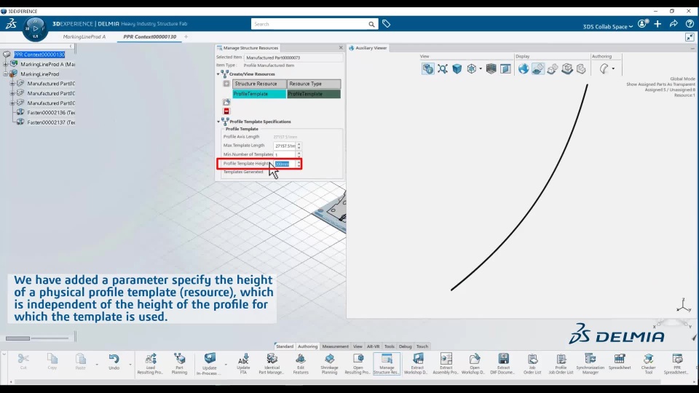Open Manage Structure Resources command

pyautogui.click(x=387, y=364)
